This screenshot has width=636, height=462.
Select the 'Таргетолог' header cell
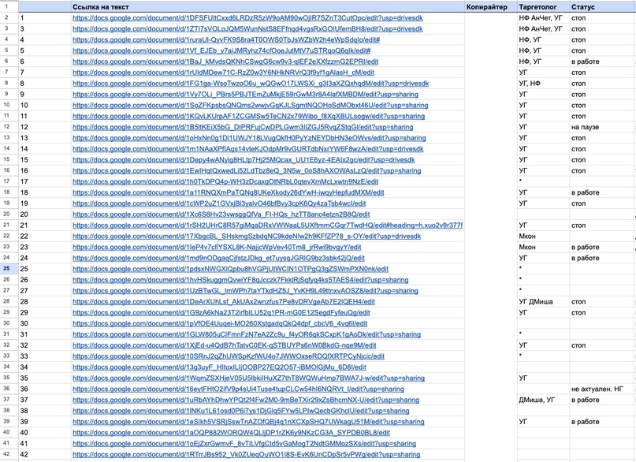[x=543, y=6]
